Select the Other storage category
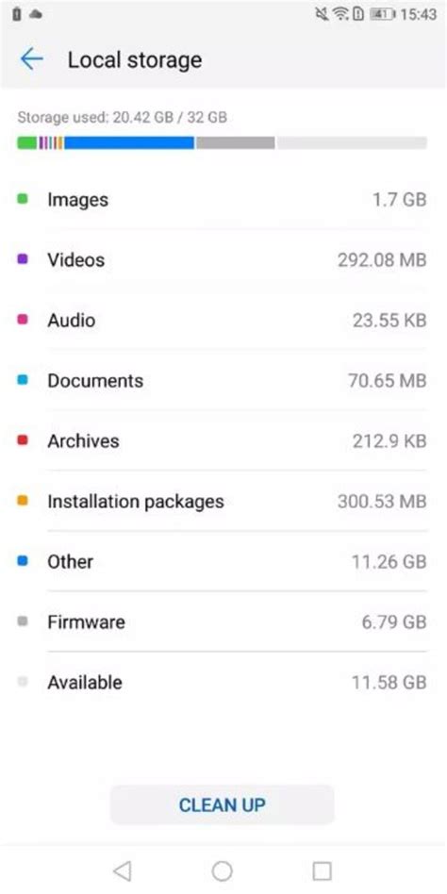 222,562
